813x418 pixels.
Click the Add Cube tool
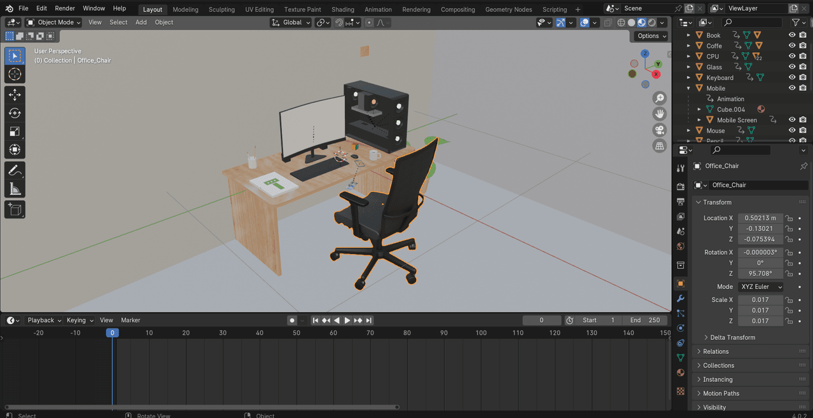[x=15, y=209]
